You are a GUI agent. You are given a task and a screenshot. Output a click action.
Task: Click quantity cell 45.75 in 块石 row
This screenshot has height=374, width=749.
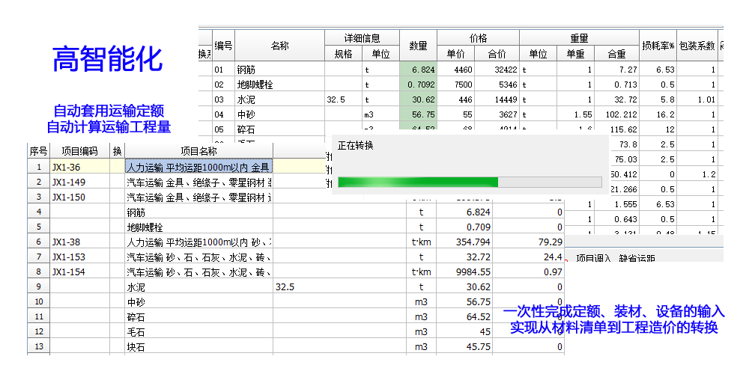point(464,347)
